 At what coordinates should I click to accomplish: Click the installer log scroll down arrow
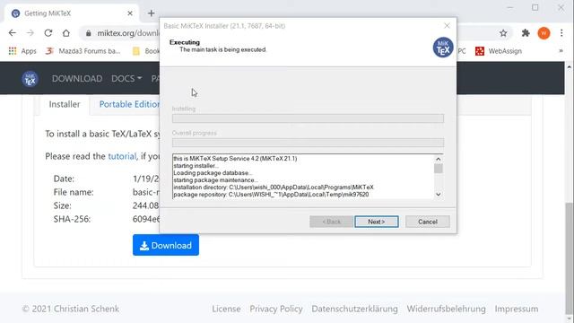pyautogui.click(x=439, y=195)
